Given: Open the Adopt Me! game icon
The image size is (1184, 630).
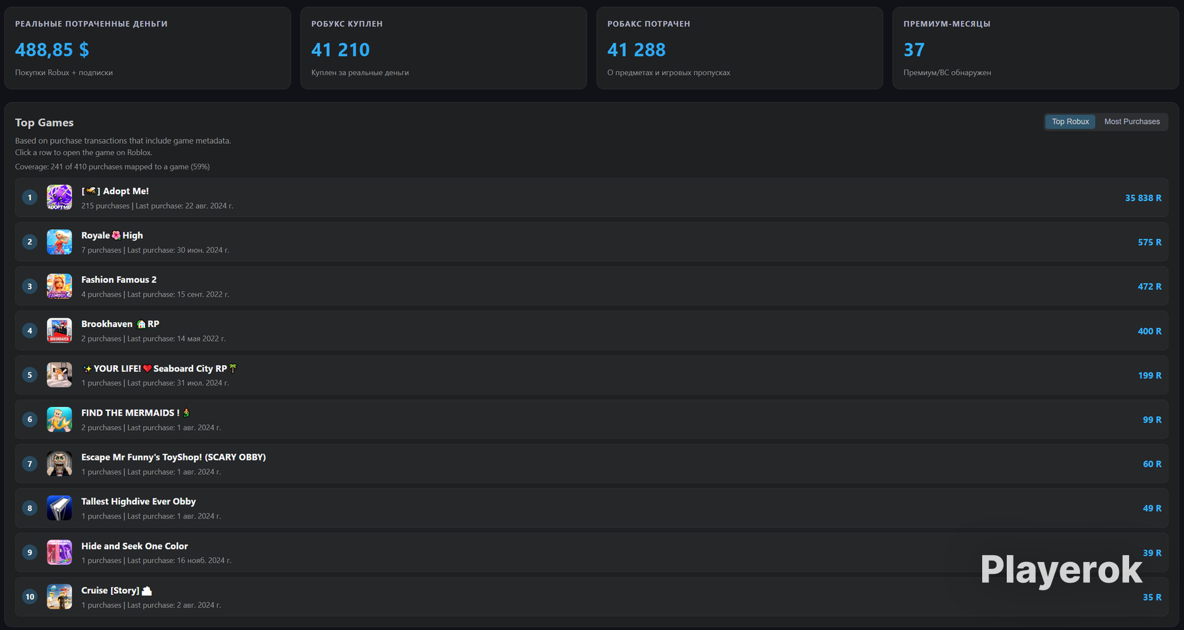Looking at the screenshot, I should [x=59, y=197].
